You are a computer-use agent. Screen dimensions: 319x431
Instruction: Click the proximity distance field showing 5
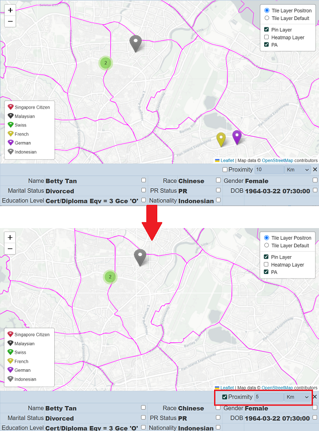click(x=269, y=397)
